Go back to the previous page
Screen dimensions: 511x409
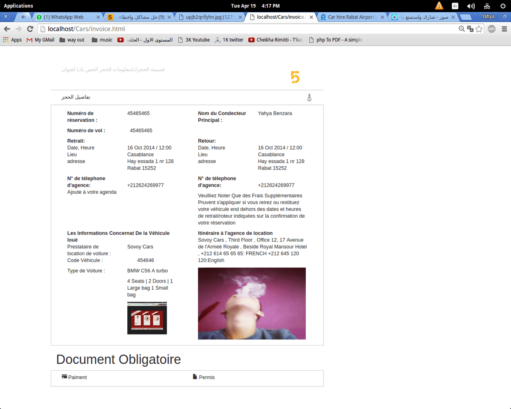tap(7, 29)
